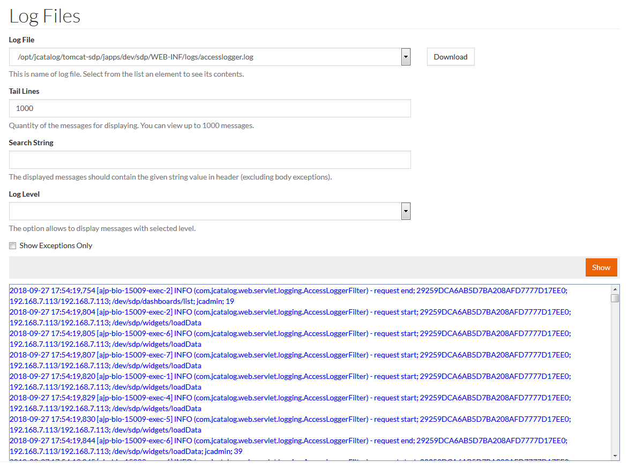
Task: Focus the Tail Lines input field
Action: pyautogui.click(x=210, y=108)
